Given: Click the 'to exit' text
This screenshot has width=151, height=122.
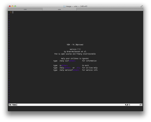Looking at the screenshot, I should pos(85,65).
